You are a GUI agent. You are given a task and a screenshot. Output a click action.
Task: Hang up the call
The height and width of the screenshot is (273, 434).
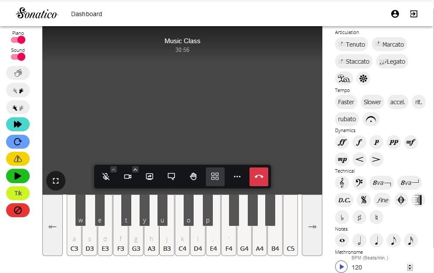(259, 177)
